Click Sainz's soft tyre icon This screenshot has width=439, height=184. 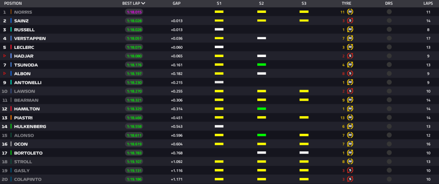(350, 21)
